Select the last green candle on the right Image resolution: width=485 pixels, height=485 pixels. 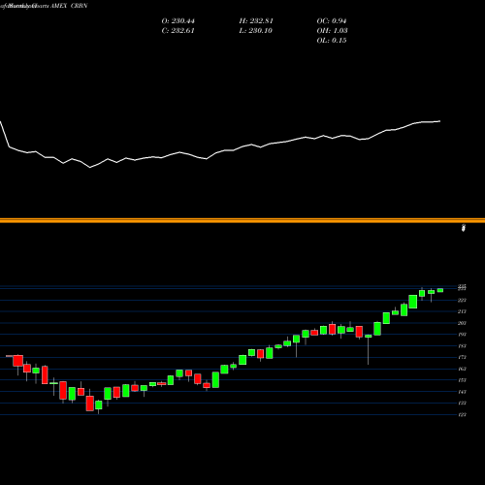440,290
